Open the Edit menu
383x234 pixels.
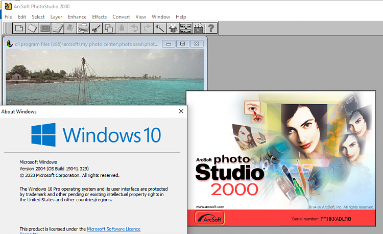pos(22,17)
